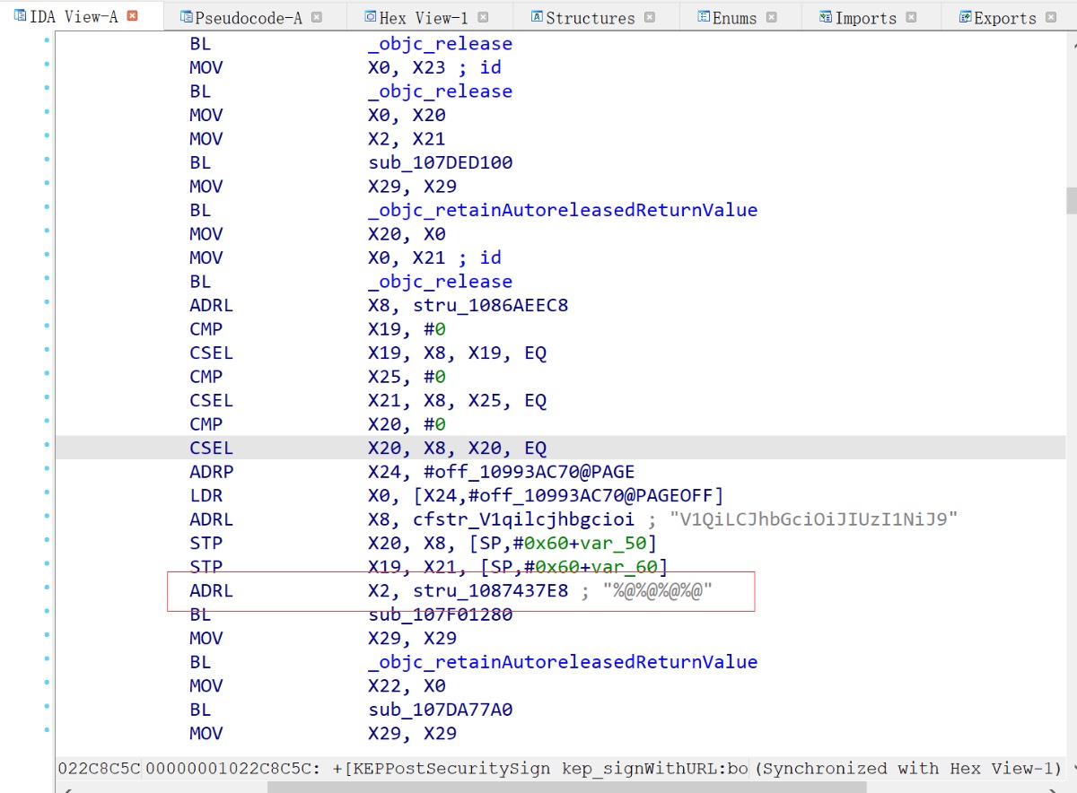Jump to _objc_retainAutoreleasedReturnValue after sub_107F01280
This screenshot has width=1077, height=793.
click(563, 662)
